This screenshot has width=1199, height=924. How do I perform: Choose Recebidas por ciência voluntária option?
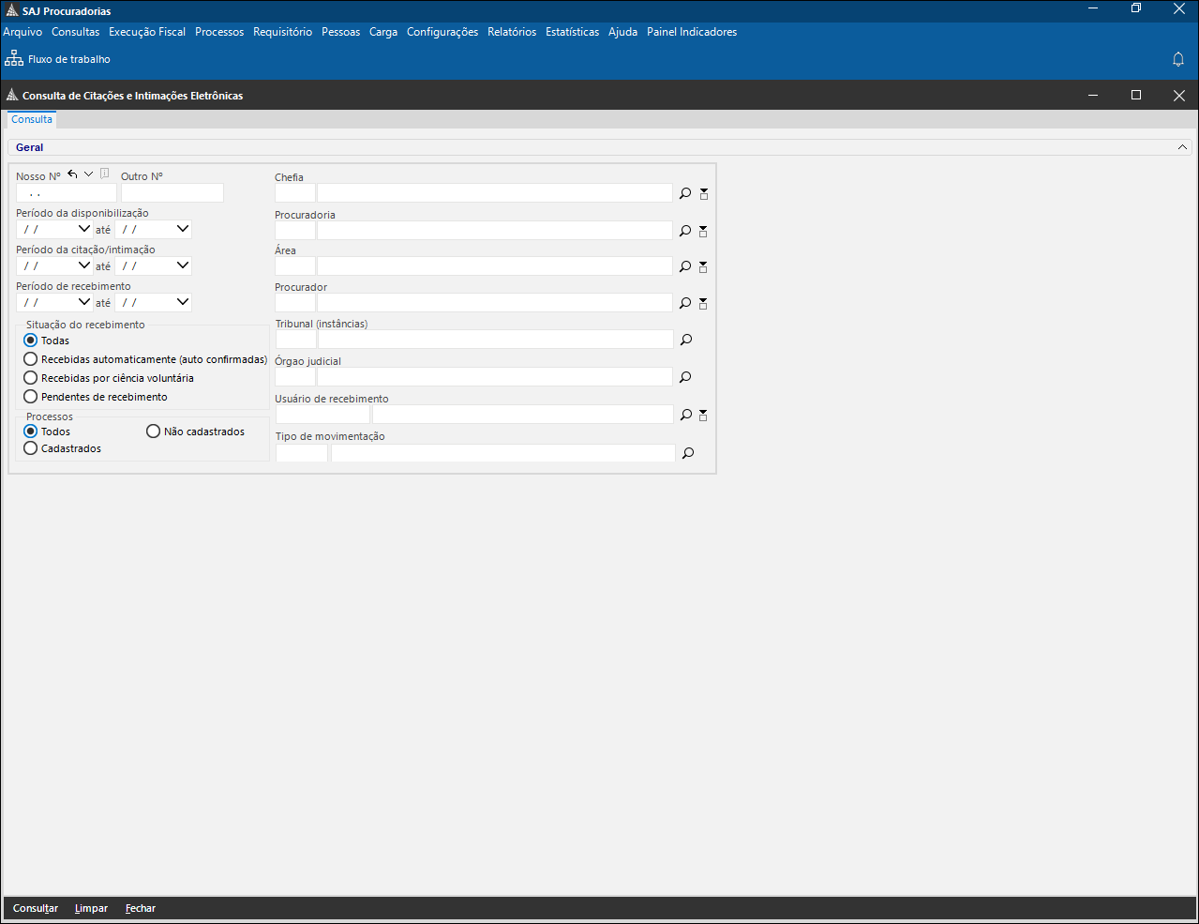tap(31, 378)
